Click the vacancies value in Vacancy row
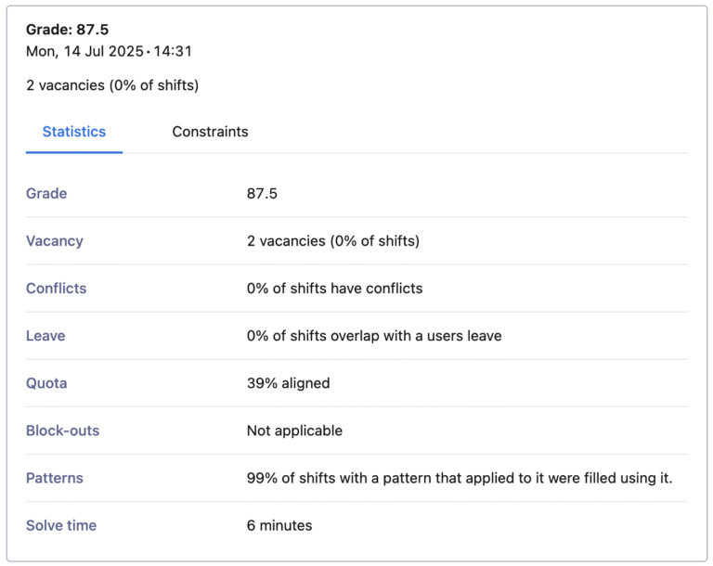Viewport: 713px width, 566px height. tap(332, 241)
